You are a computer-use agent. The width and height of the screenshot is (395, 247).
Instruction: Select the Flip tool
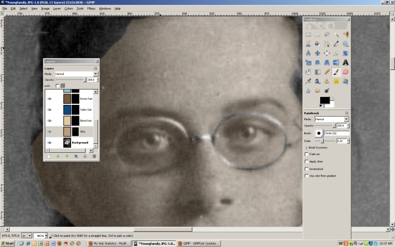336,63
